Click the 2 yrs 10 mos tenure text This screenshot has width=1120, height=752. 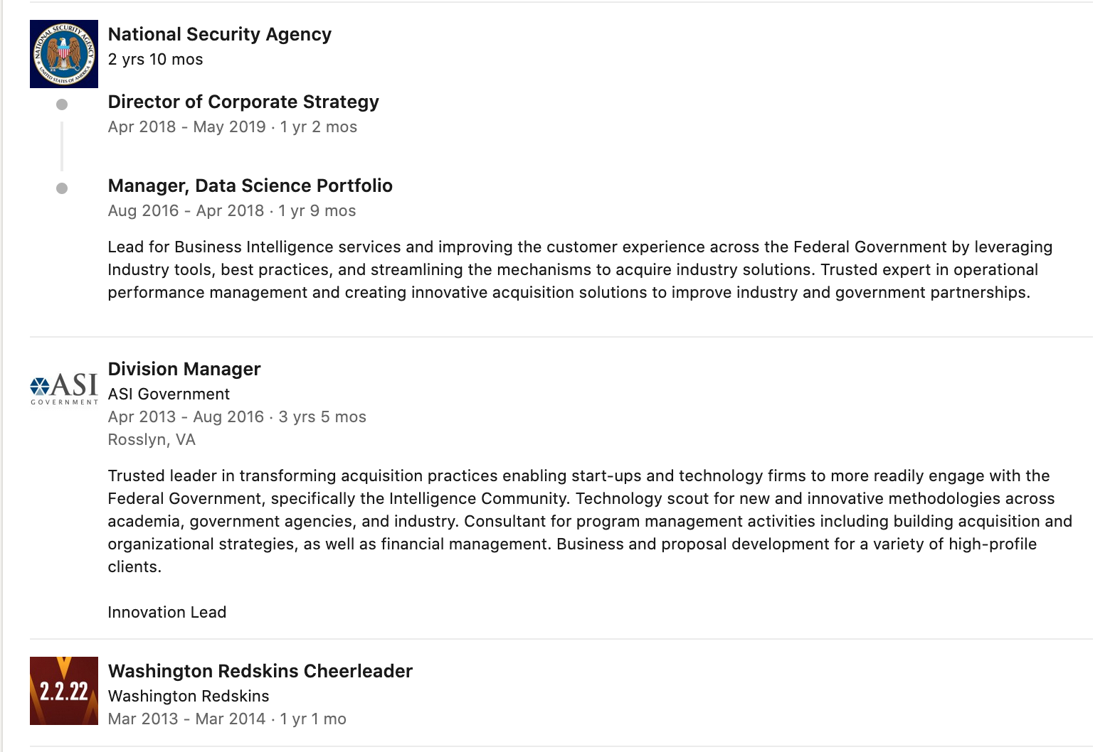pyautogui.click(x=156, y=59)
